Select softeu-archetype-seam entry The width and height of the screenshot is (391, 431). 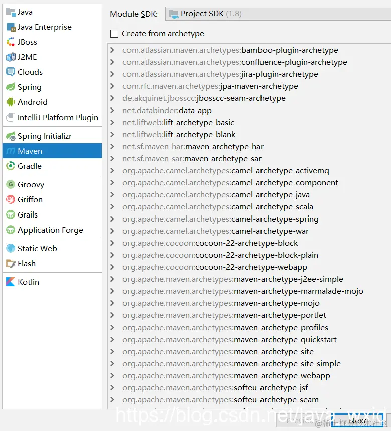click(220, 400)
